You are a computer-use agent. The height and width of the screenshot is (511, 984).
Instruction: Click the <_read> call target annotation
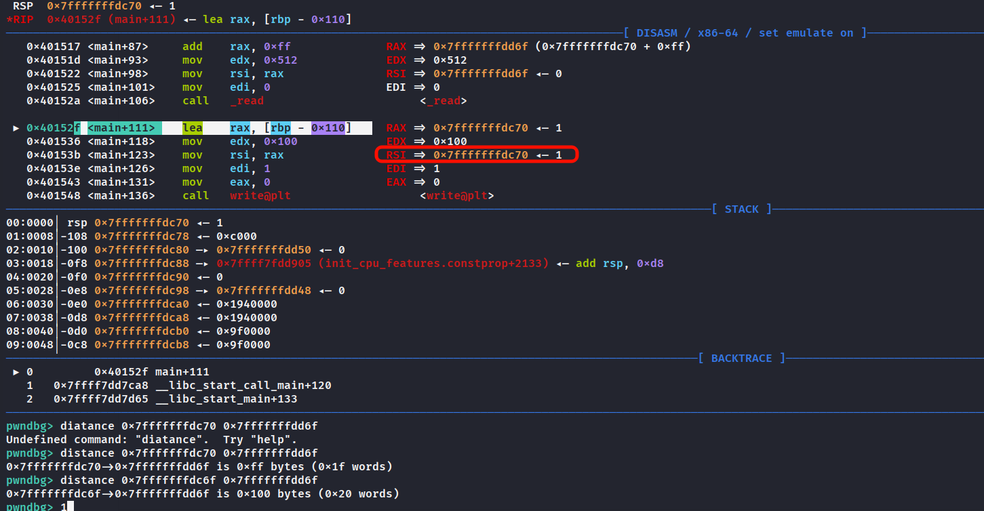444,100
